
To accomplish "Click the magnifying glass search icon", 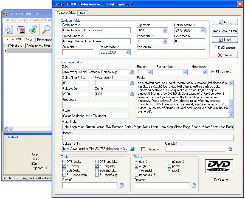I will (46, 30).
